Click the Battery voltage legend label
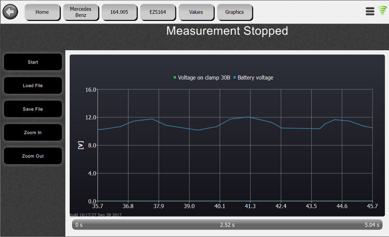 [x=255, y=78]
